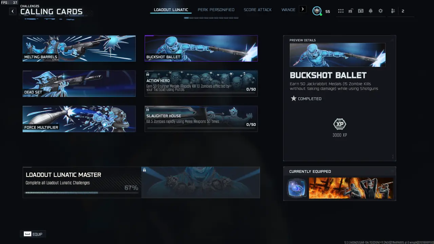434x244 pixels.
Task: Click the Completed star icon
Action: pyautogui.click(x=294, y=99)
